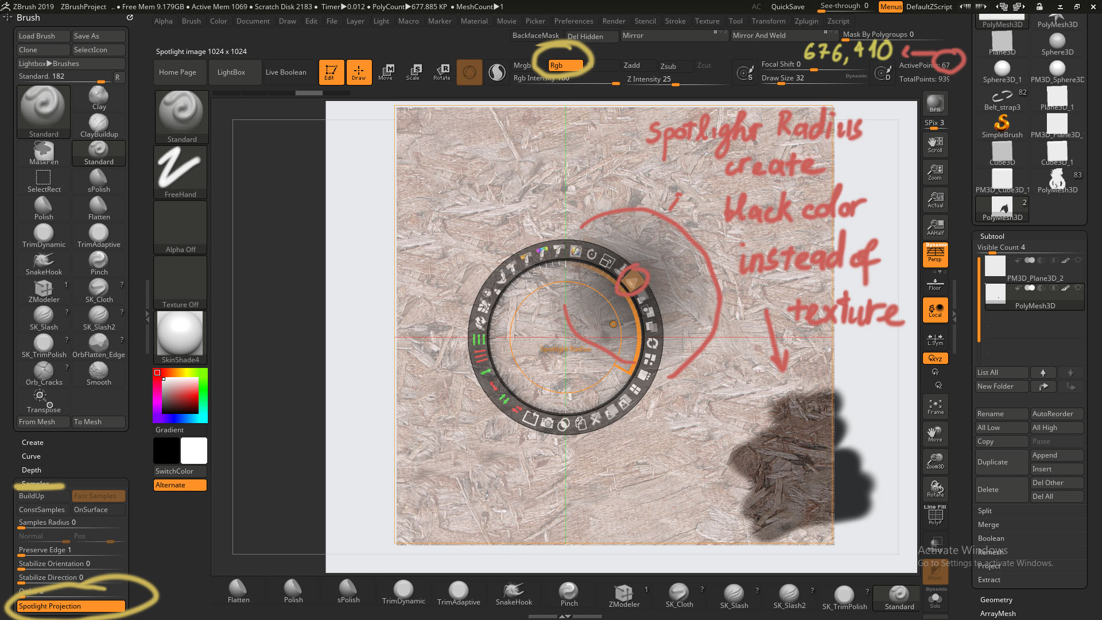Viewport: 1102px width, 620px height.
Task: Toggle Fast Samples option
Action: coord(99,496)
